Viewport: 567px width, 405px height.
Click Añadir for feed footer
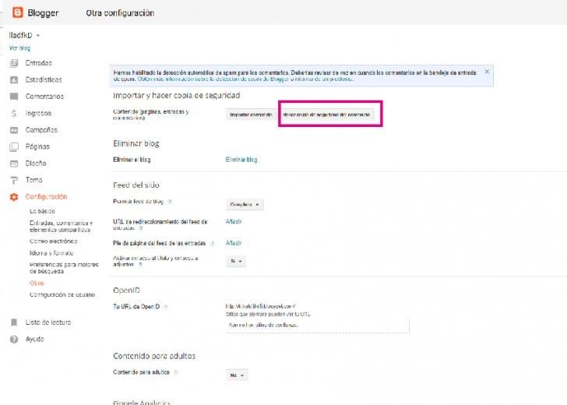[234, 243]
